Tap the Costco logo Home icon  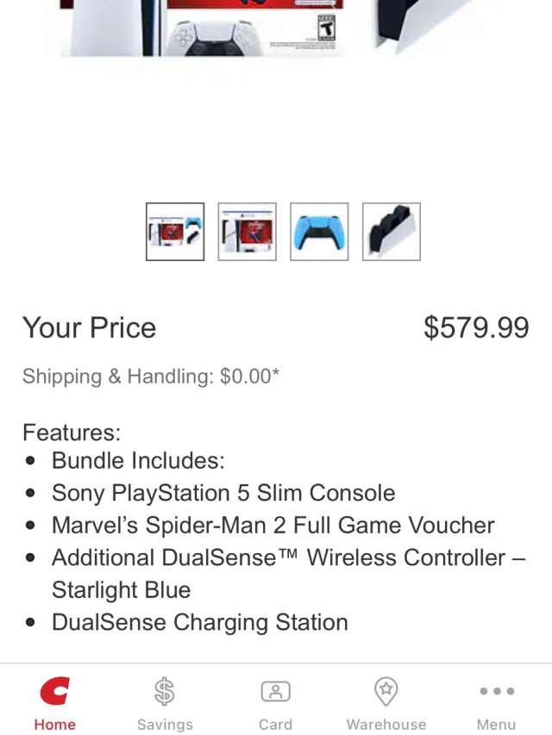coord(54,692)
